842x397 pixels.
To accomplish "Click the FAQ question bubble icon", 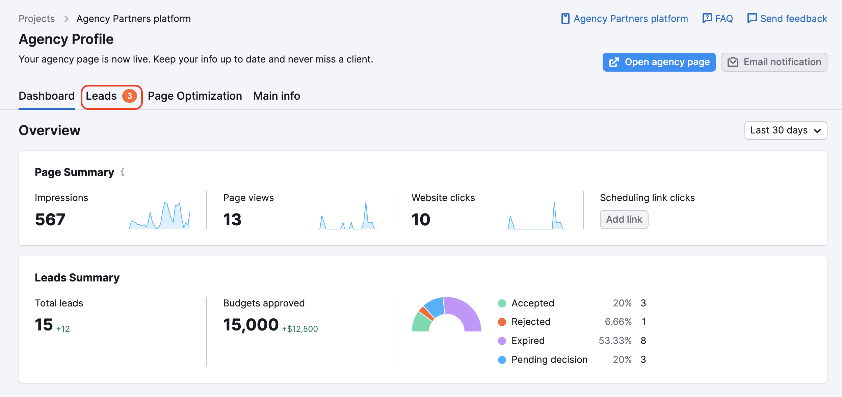I will tap(707, 18).
